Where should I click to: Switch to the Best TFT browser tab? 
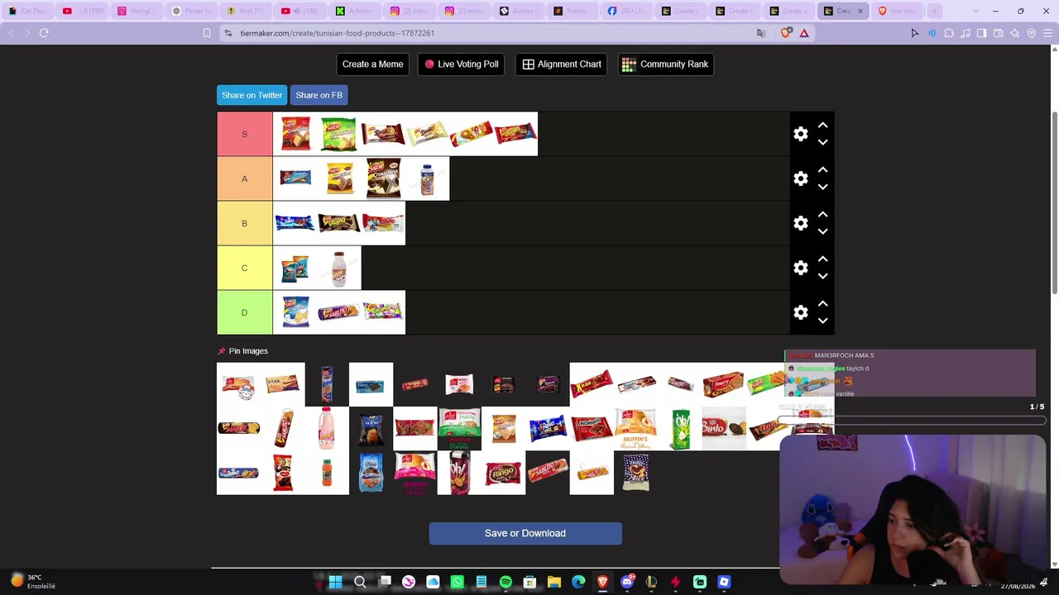(x=245, y=11)
